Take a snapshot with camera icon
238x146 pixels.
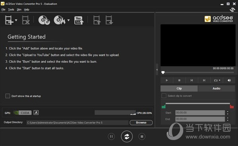point(215,80)
